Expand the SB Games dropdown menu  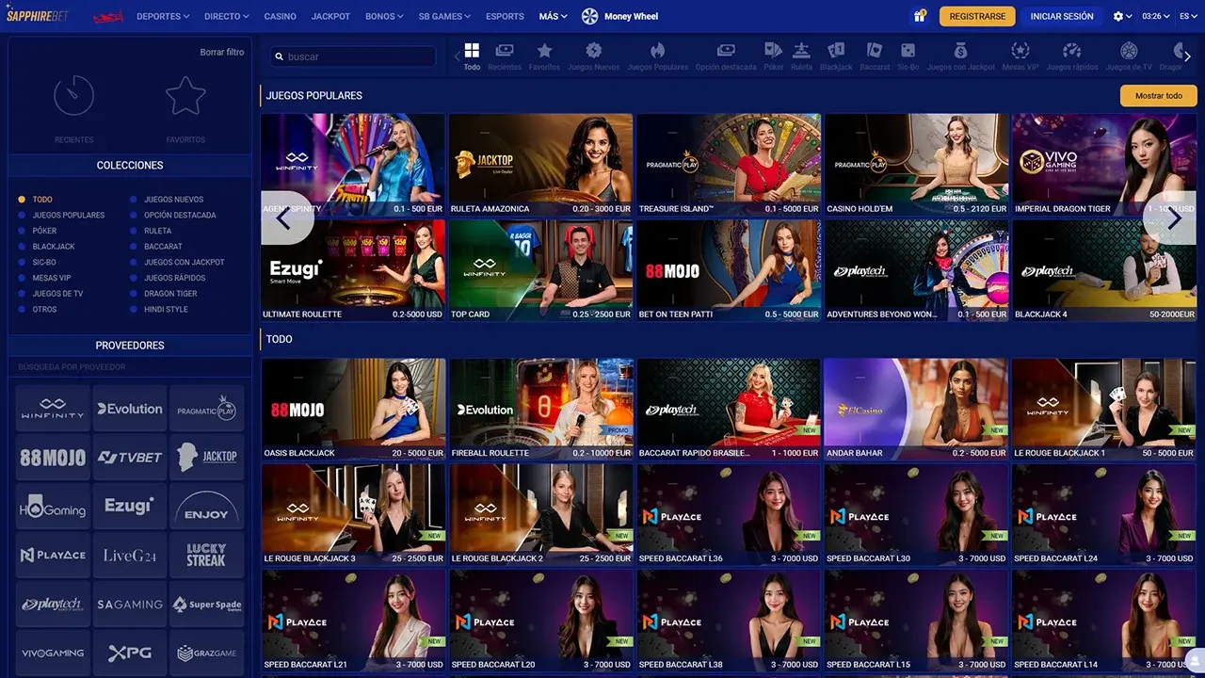(x=446, y=16)
